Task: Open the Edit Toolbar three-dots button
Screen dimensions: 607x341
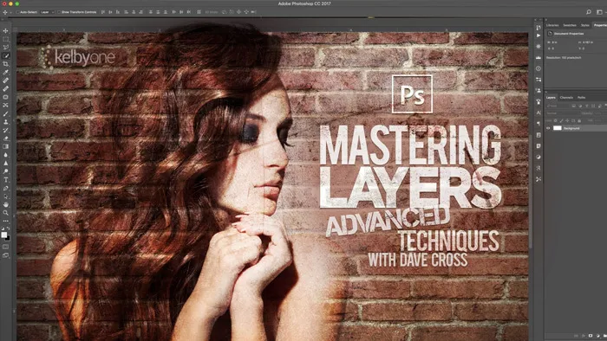Action: (x=5, y=221)
